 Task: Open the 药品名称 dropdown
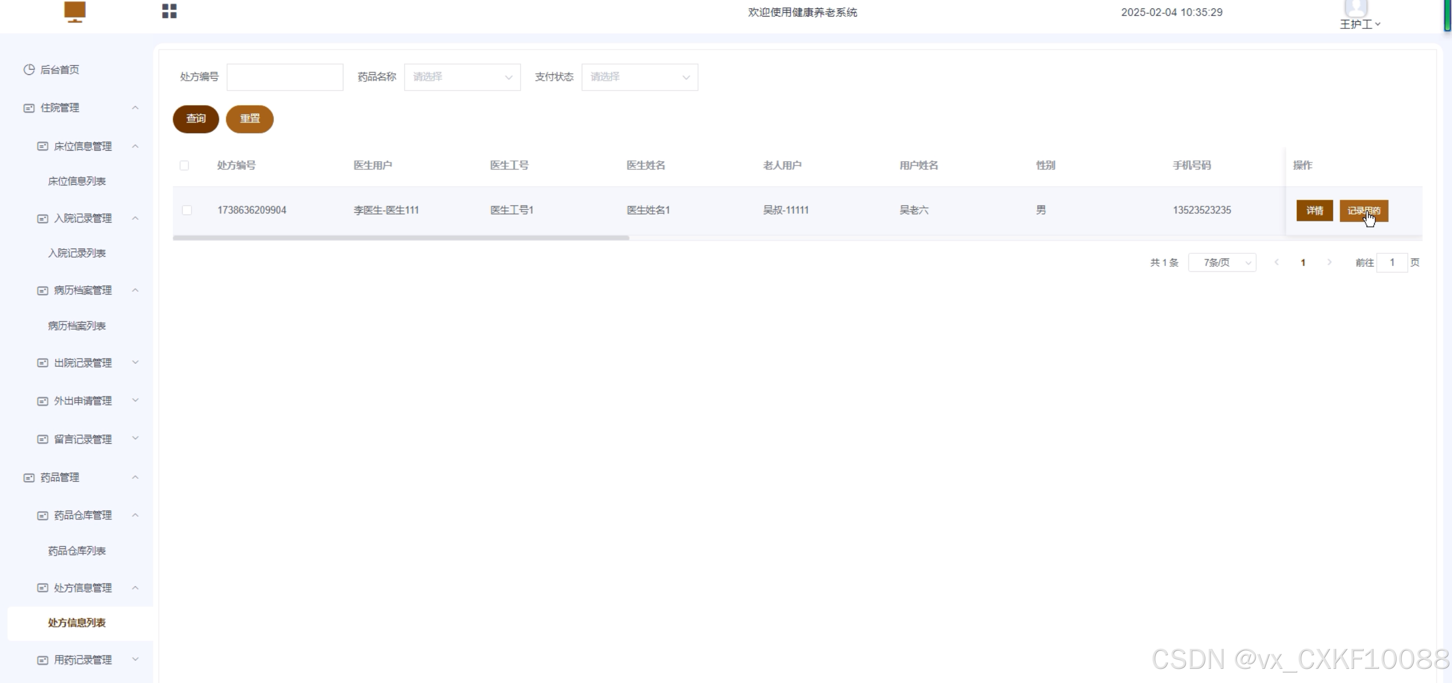[462, 77]
